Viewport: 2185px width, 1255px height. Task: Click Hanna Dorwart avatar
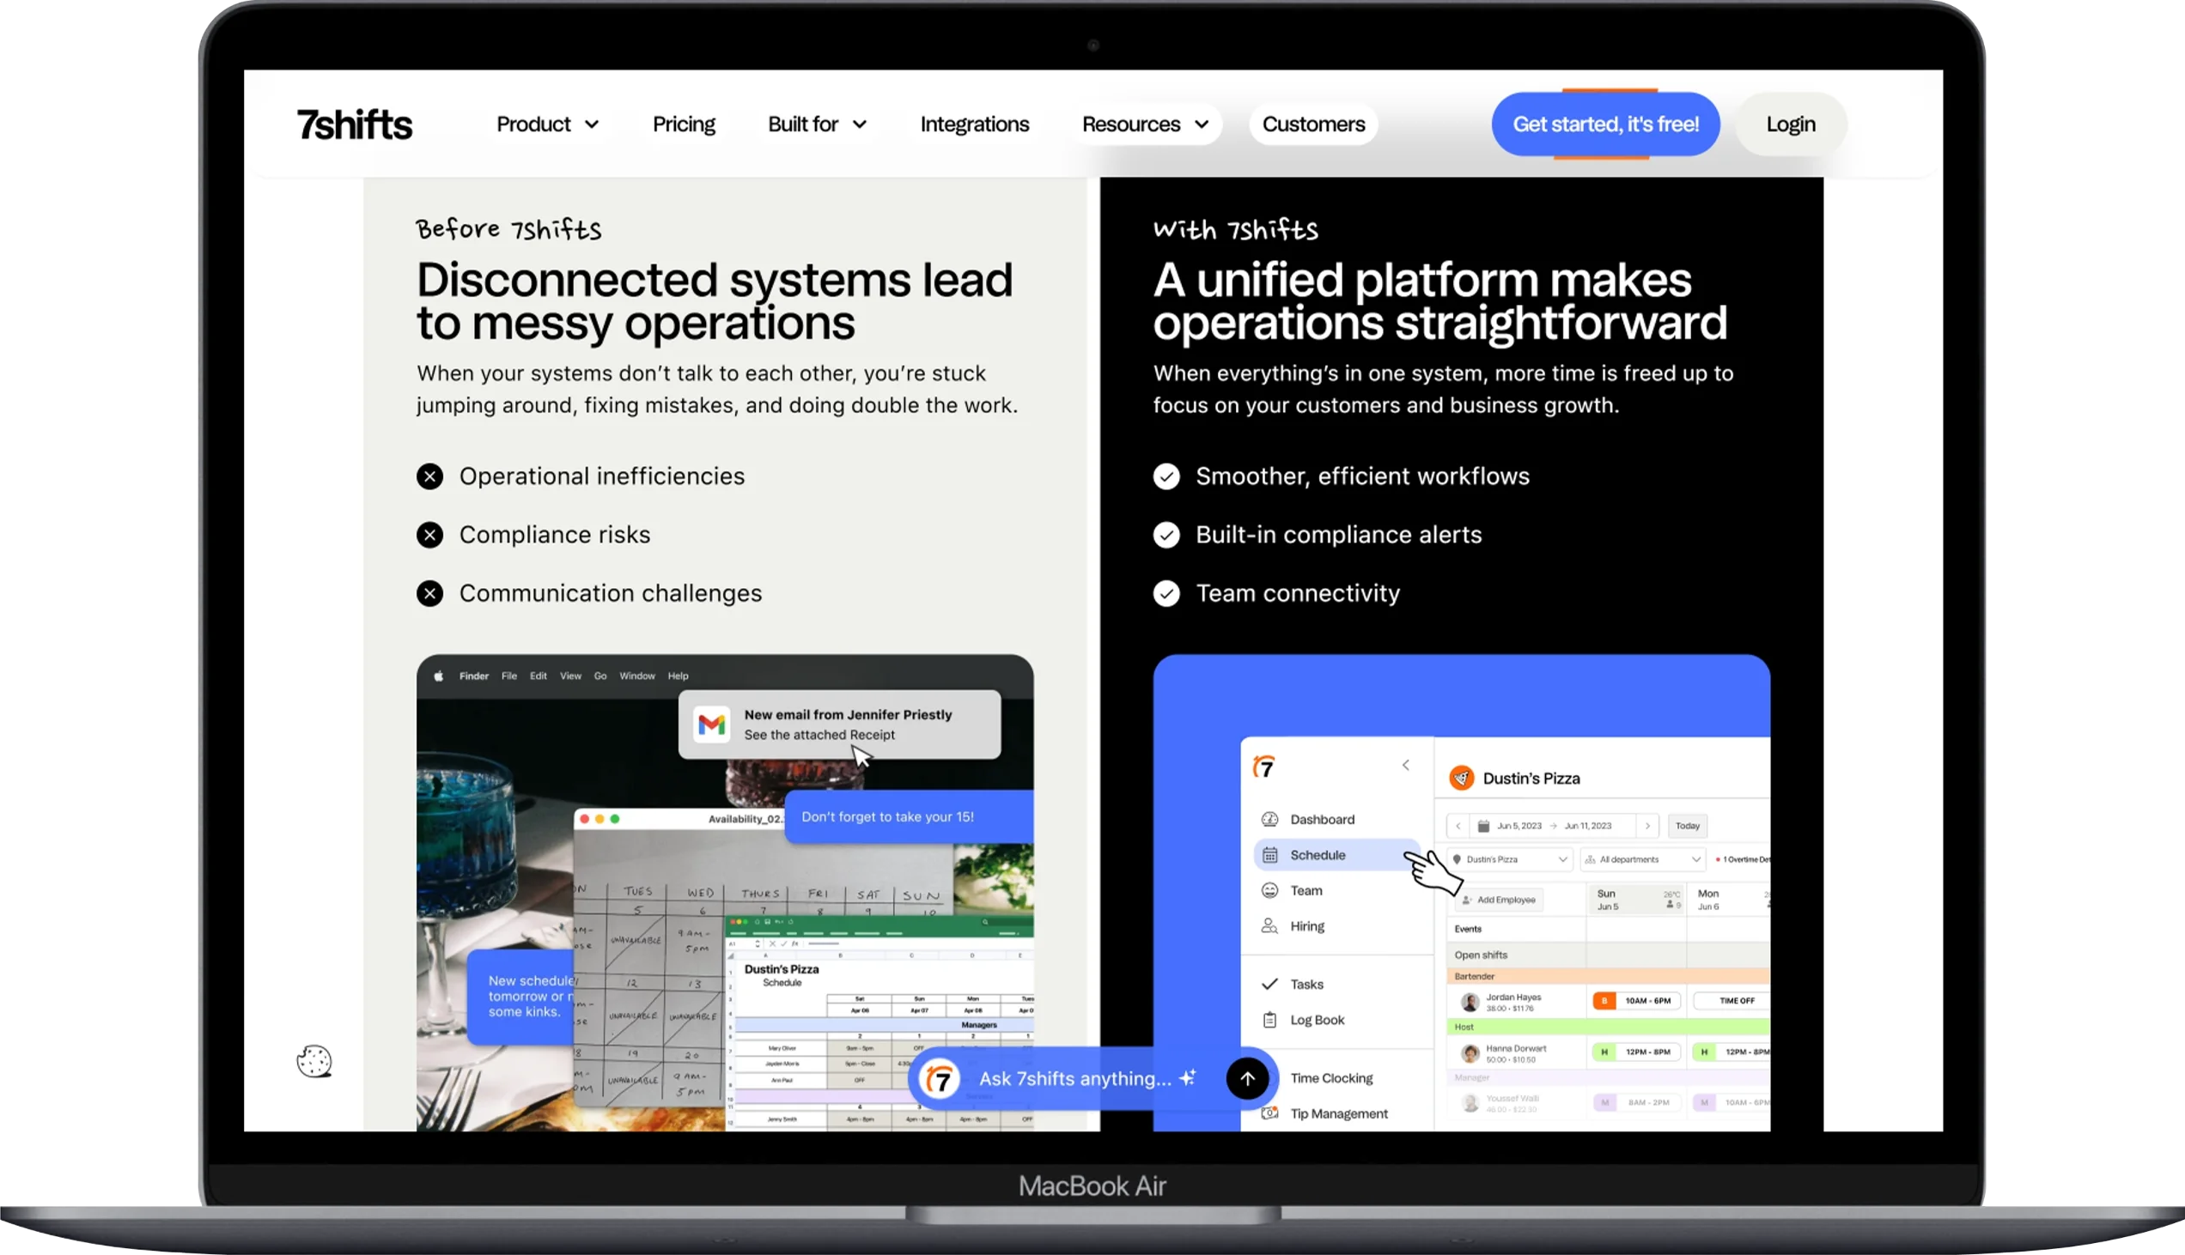click(1470, 1053)
